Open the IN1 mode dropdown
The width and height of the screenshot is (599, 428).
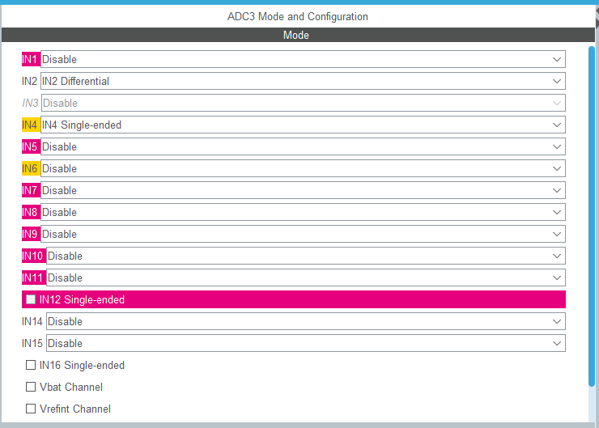coord(303,59)
